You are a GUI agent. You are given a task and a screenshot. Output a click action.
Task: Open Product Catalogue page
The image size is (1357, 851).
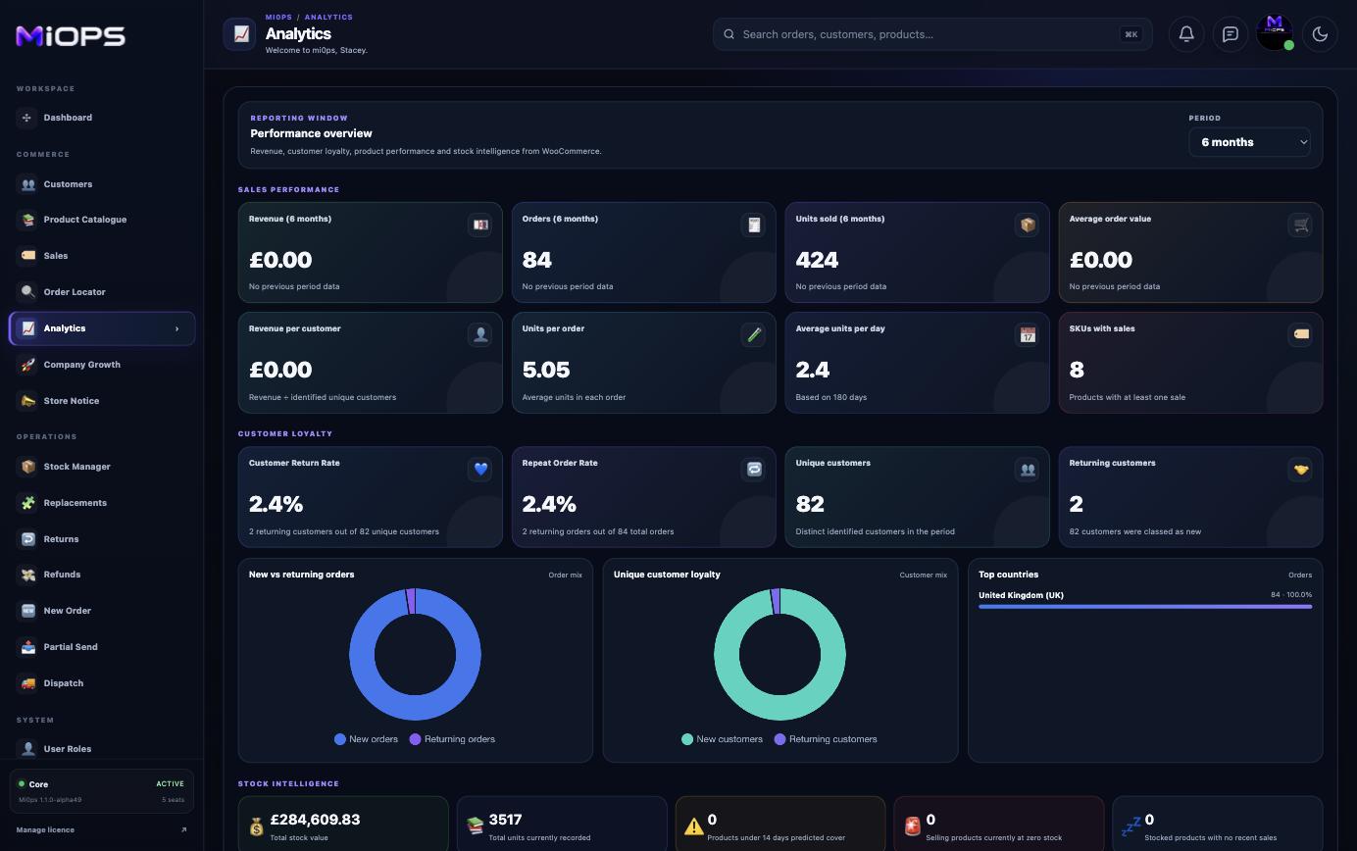102,220
